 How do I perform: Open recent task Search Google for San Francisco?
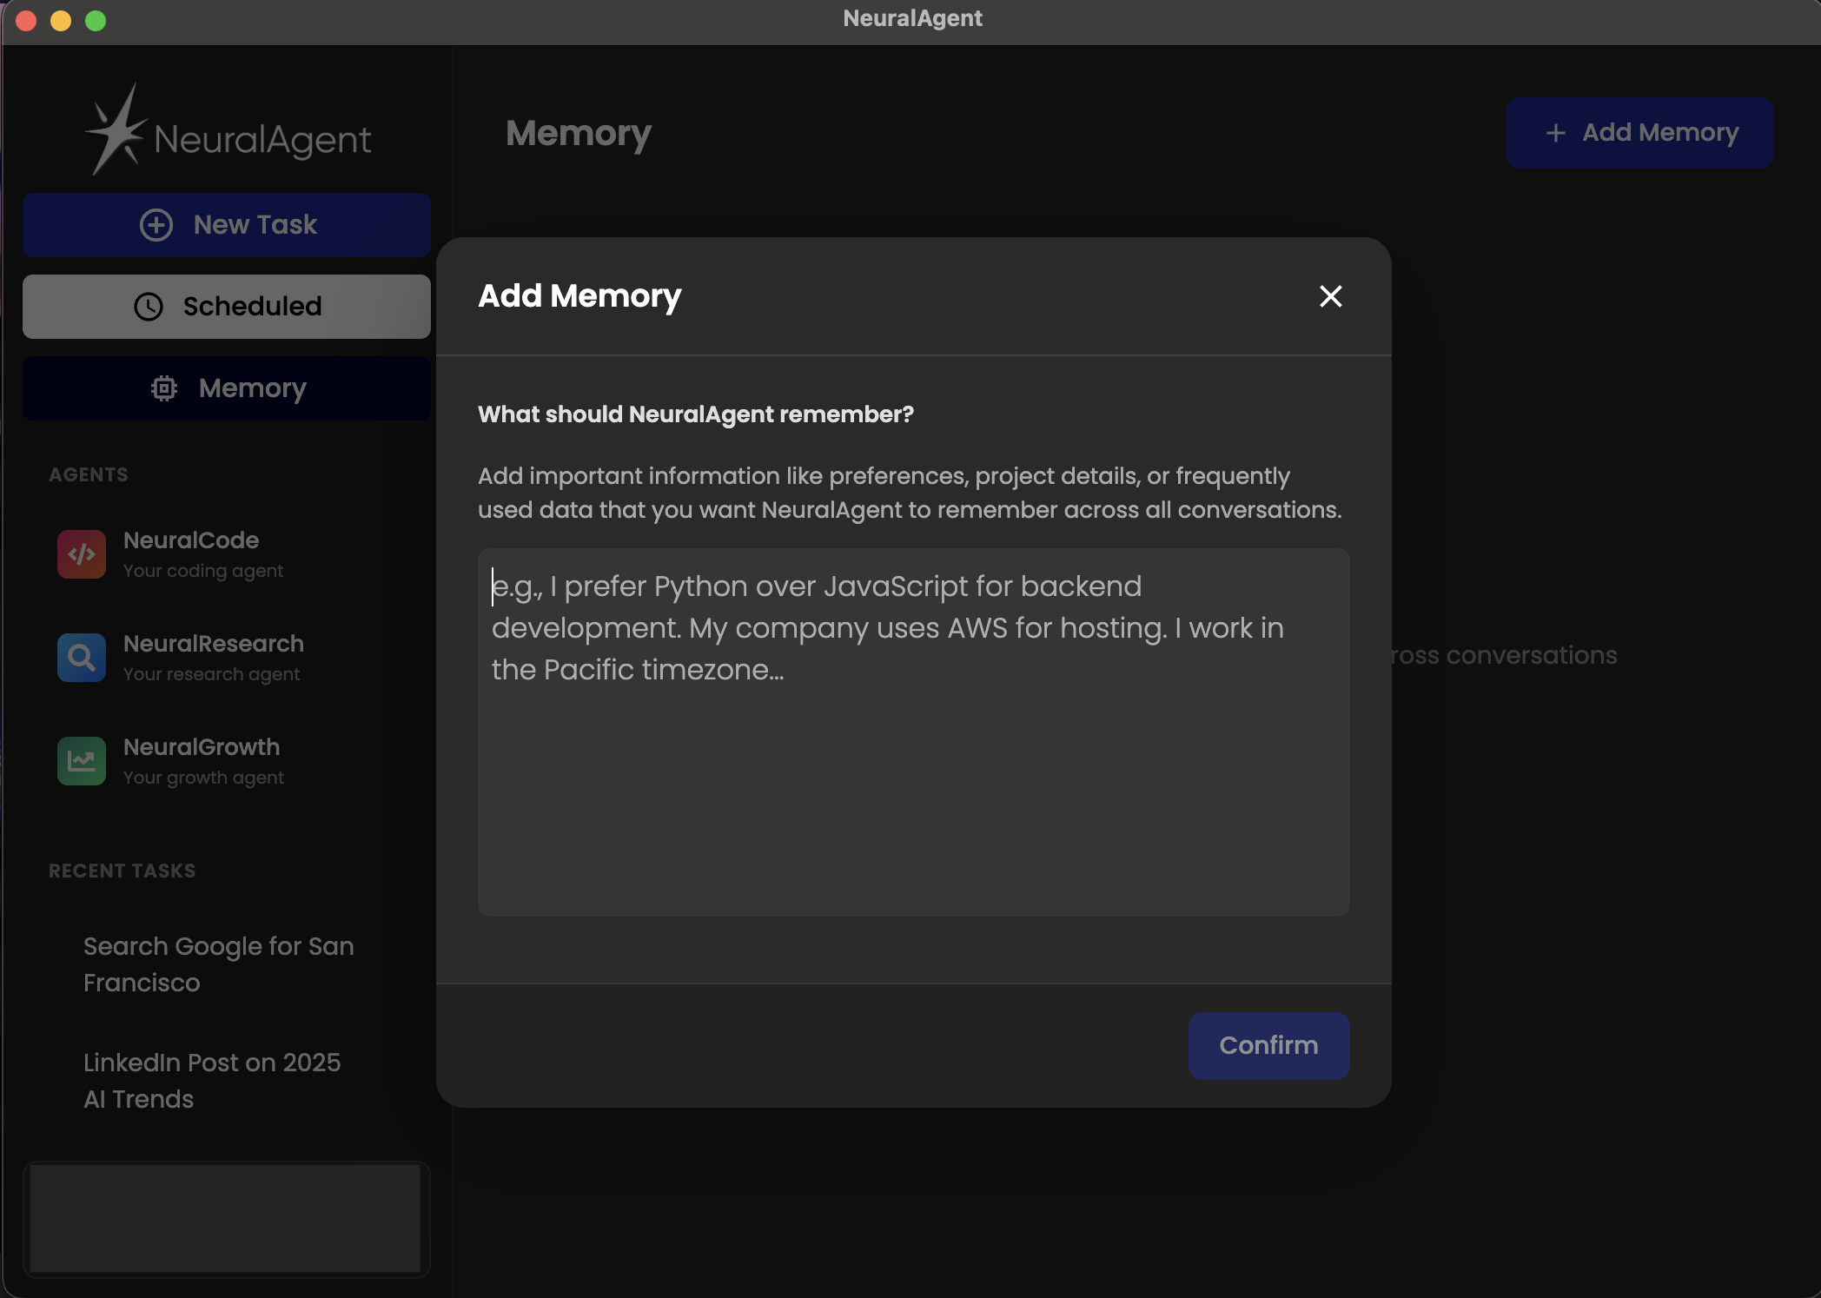(218, 964)
